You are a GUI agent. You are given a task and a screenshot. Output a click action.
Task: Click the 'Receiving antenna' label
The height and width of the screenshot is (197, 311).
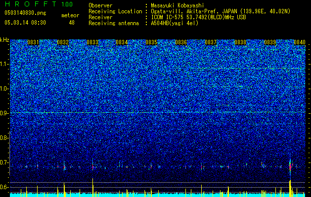pos(114,23)
